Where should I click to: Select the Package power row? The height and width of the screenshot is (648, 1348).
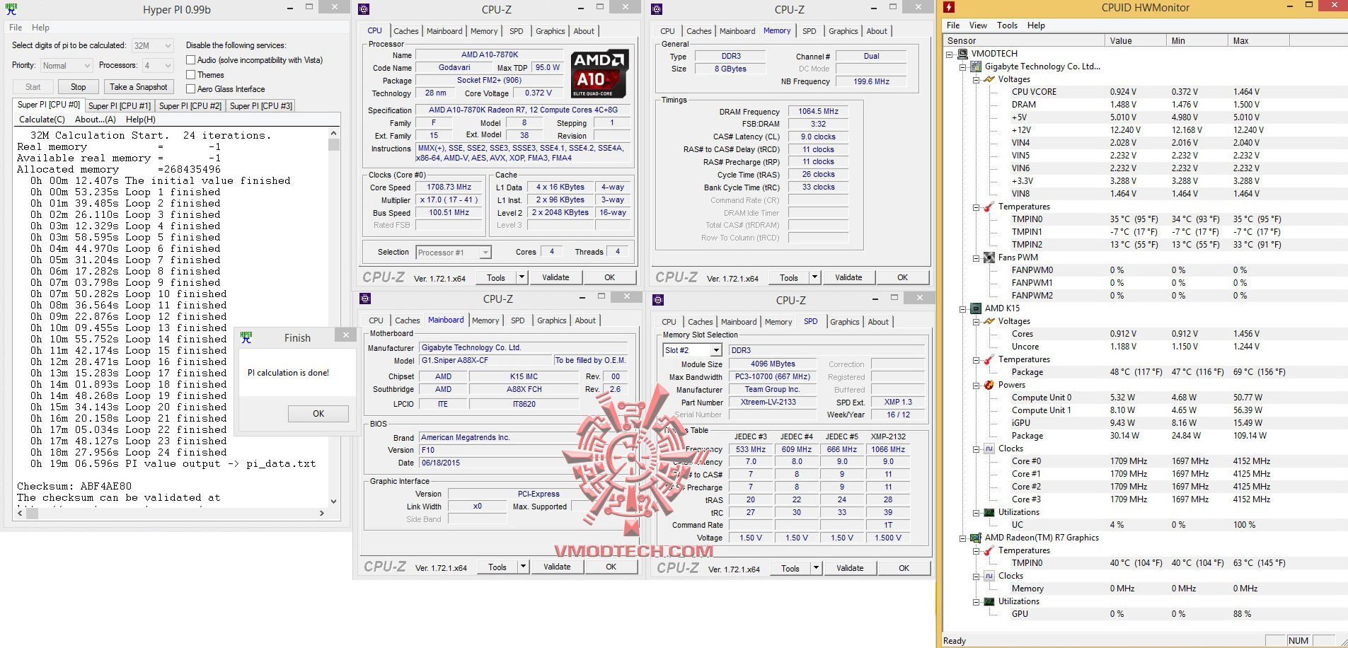point(1145,436)
